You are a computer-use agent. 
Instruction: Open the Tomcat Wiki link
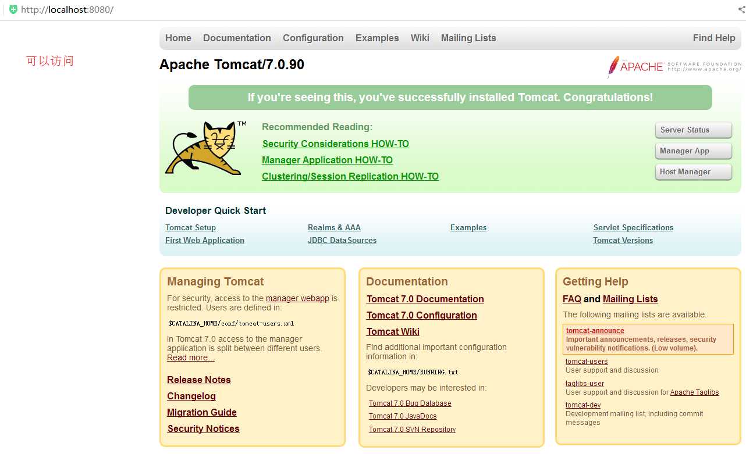[x=393, y=332]
